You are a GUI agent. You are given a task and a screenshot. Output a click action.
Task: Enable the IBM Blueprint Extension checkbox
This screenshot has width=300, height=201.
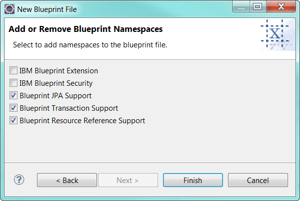point(13,71)
